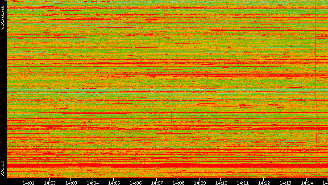The image size is (328, 185).
Task: Click the 14:07 time axis label
Action: pyautogui.click(x=157, y=183)
